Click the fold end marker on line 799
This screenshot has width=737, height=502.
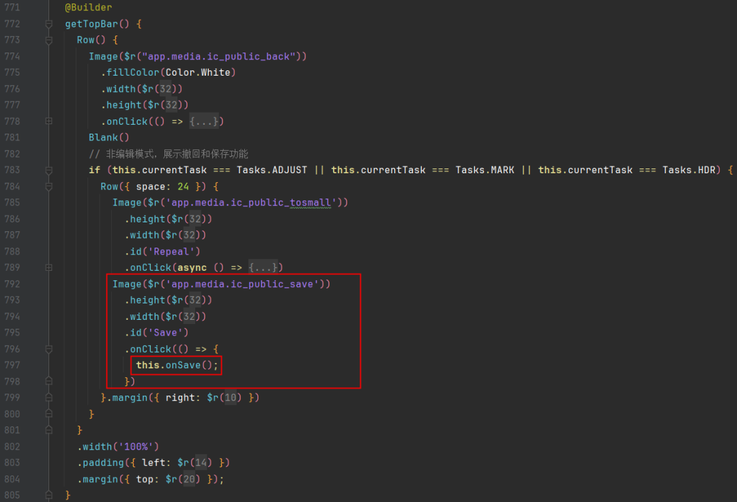(x=48, y=397)
